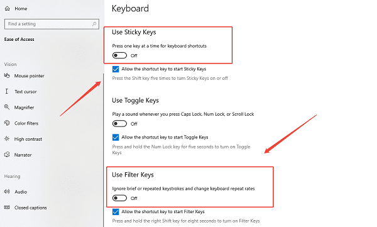This screenshot has width=377, height=227.
Task: Click 'Press and hold the right Shift key' hint
Action: click(x=186, y=221)
